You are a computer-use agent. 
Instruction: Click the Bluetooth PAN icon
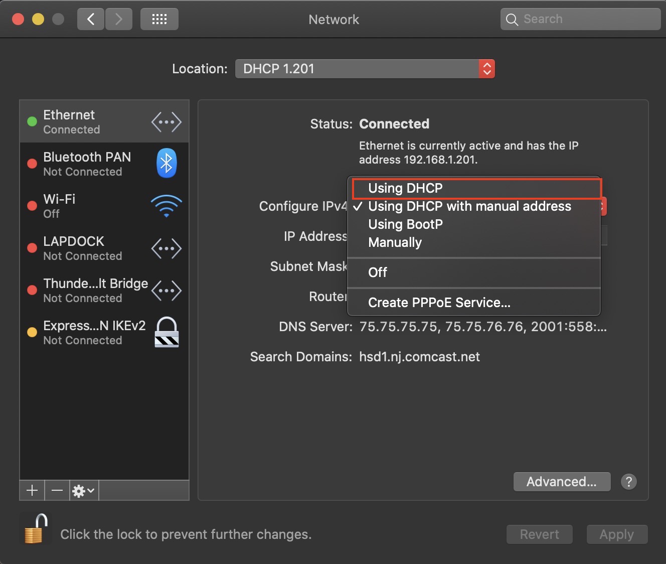[166, 163]
